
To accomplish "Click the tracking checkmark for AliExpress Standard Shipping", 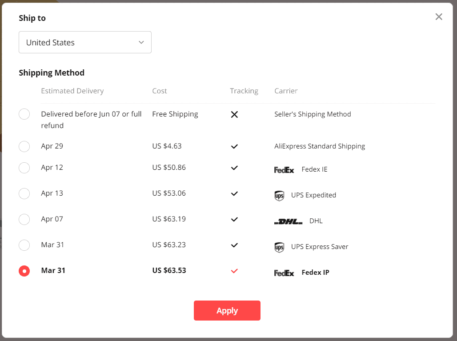I will 234,146.
